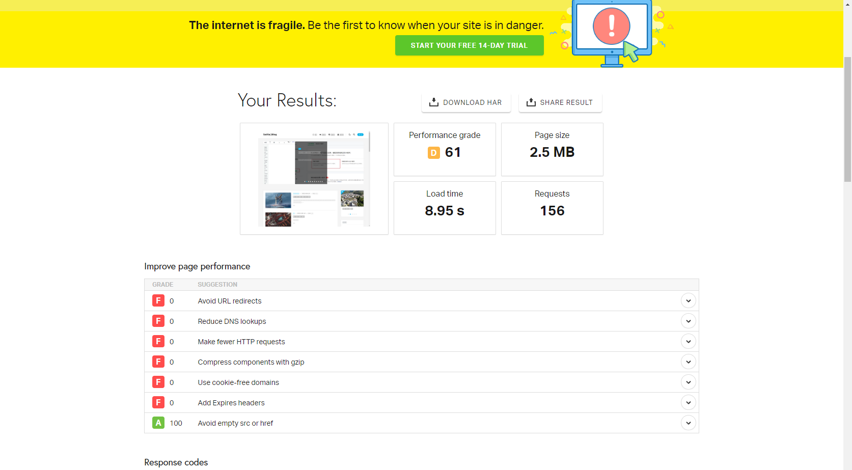Viewport: 852px width, 470px height.
Task: Click the F grade badge for Reduce DNS lookups
Action: coord(158,321)
